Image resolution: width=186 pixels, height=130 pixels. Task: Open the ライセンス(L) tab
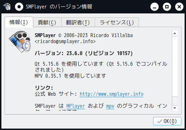pyautogui.click(x=117, y=22)
